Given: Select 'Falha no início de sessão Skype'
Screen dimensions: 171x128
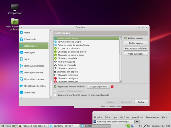Looking at the screenshot, I should (86, 45).
